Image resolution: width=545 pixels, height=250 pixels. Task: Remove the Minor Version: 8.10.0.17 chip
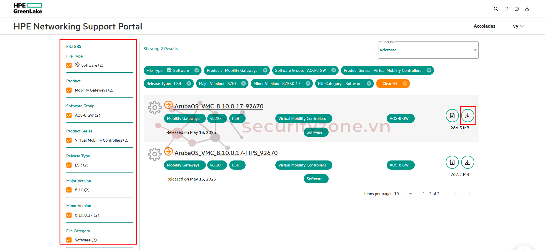point(308,84)
